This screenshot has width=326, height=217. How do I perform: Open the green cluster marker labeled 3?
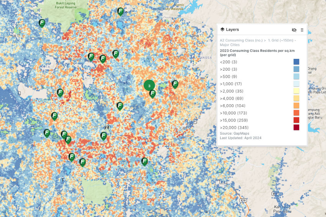149,86
